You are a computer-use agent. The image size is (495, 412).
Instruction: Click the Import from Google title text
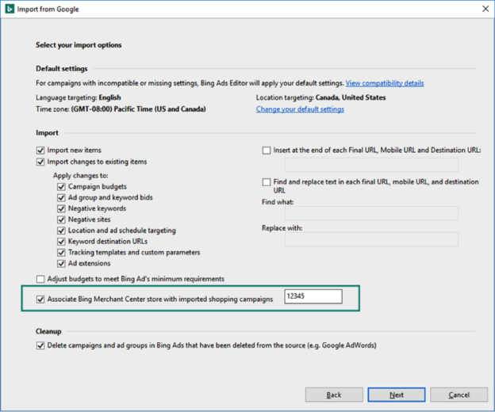point(48,10)
